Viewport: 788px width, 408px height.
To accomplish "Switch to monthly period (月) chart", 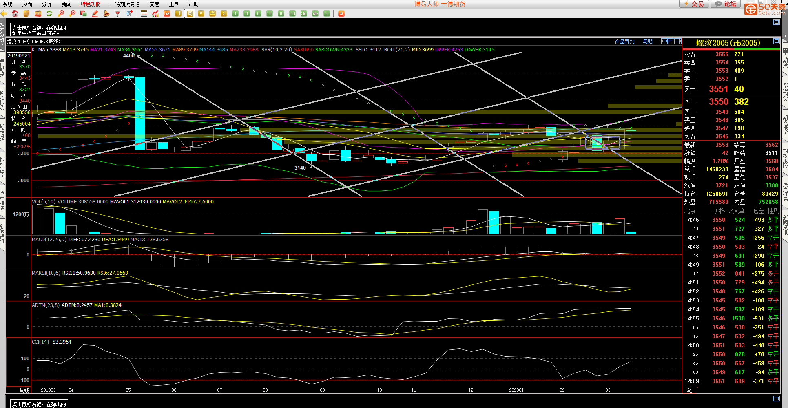I will coord(201,13).
